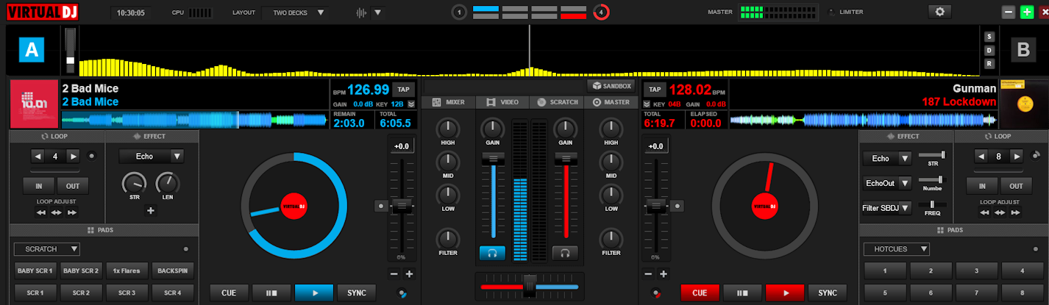
Task: Click the deck 1 selector circle
Action: pos(459,12)
